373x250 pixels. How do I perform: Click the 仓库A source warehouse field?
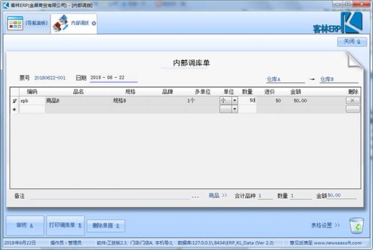pos(284,80)
